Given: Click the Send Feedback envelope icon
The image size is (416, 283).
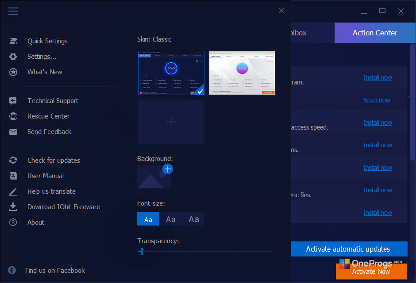Looking at the screenshot, I should point(13,132).
